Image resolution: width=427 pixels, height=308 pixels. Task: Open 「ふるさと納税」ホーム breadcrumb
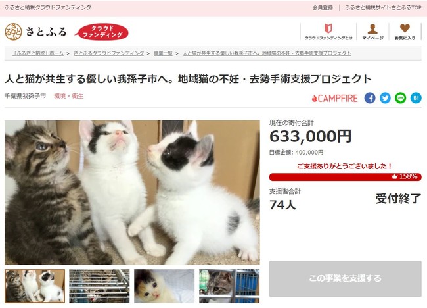pyautogui.click(x=38, y=53)
